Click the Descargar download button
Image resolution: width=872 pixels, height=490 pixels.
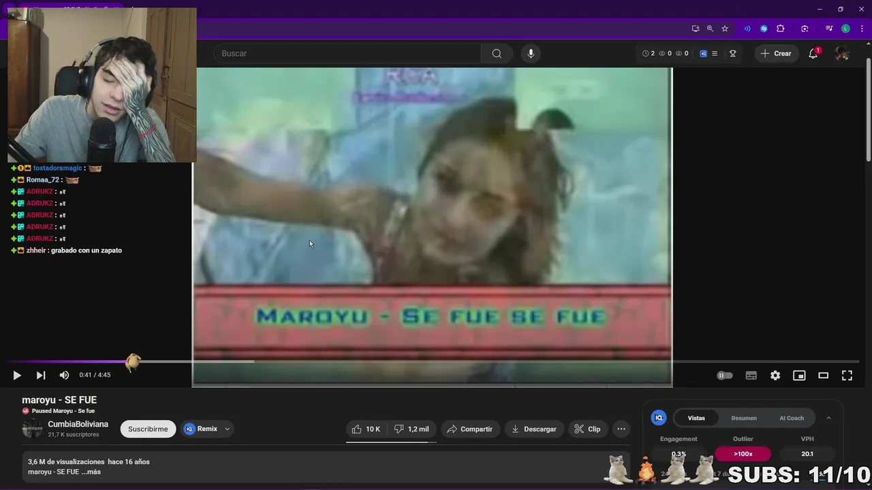coord(534,429)
